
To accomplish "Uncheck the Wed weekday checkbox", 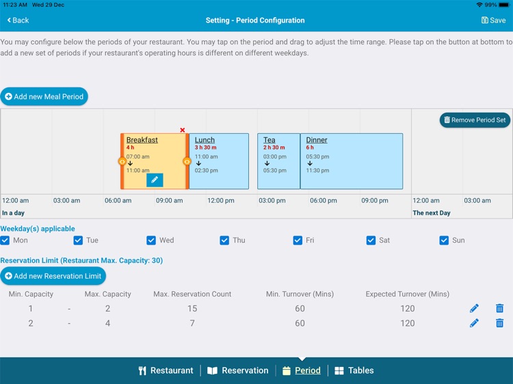I will click(x=151, y=241).
